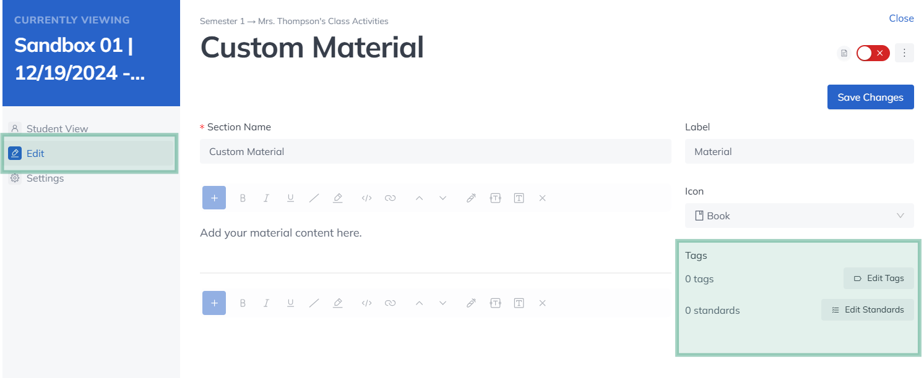Click Bold in the top editor toolbar
The width and height of the screenshot is (924, 378).
coord(243,198)
